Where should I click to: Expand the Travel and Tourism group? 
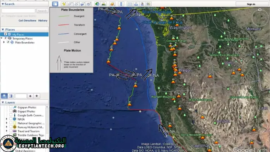[7, 131]
